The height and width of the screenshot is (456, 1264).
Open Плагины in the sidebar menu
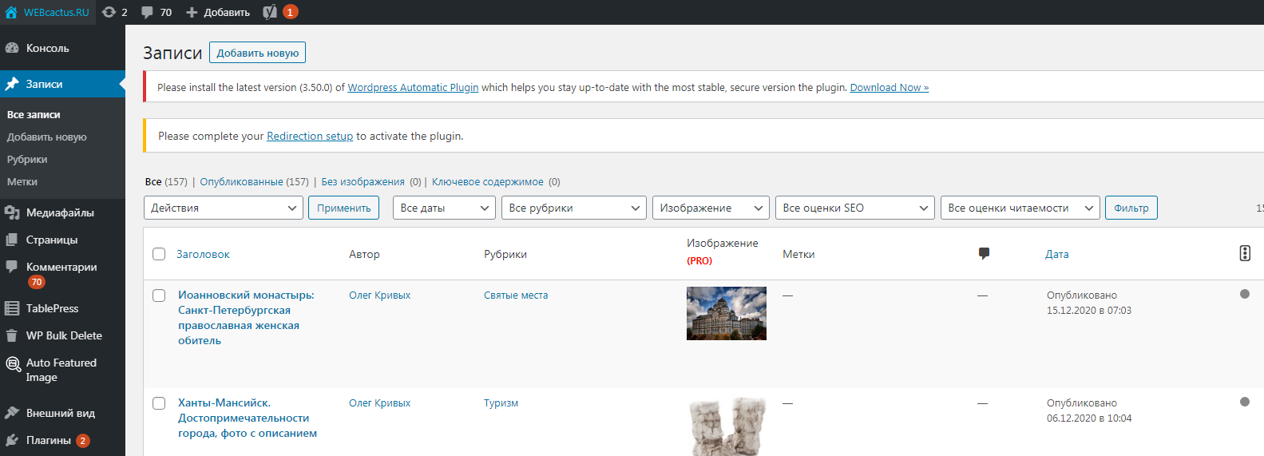coord(49,440)
